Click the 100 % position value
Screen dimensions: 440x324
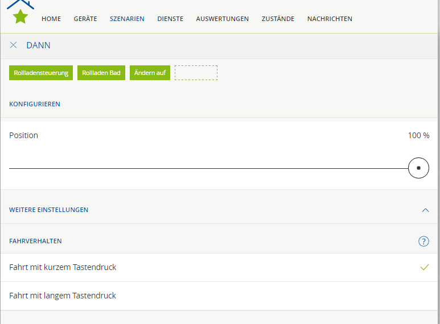[418, 135]
